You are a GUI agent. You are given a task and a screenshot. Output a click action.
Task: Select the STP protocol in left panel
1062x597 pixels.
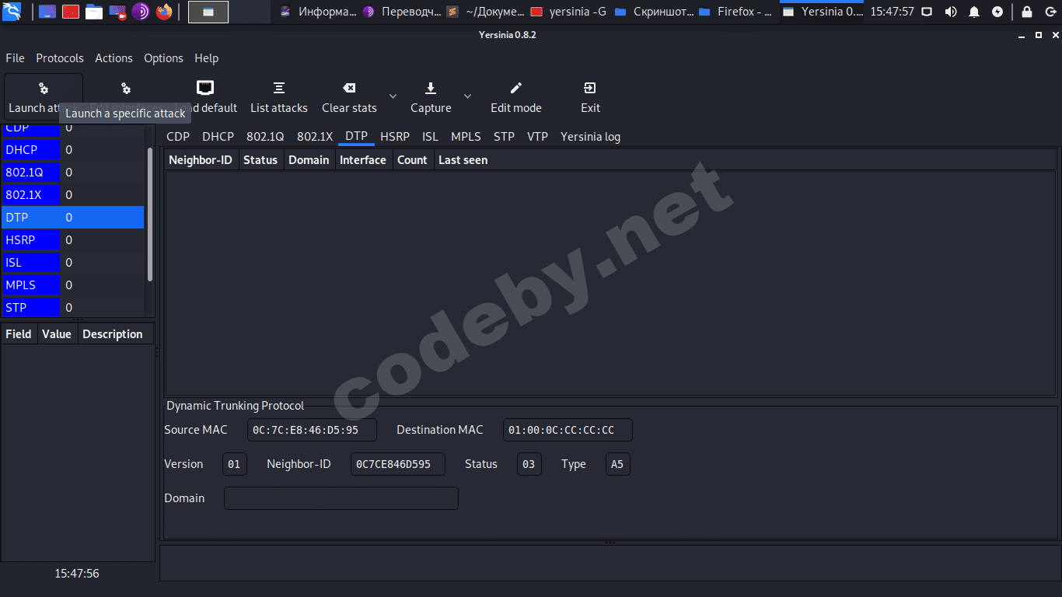[x=31, y=307]
